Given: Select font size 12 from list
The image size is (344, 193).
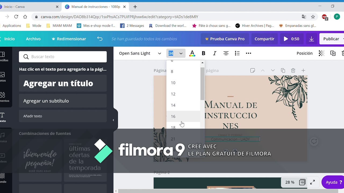Looking at the screenshot, I should pos(183,94).
